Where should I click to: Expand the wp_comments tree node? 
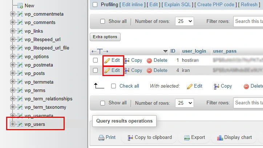click(12, 22)
